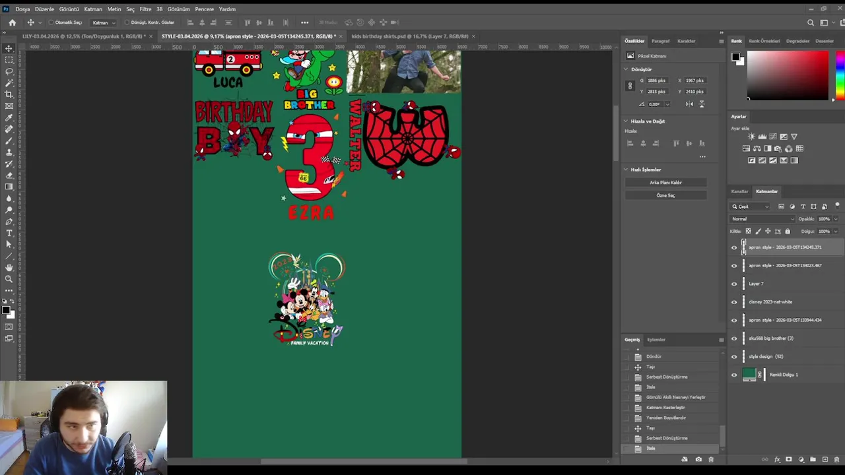Open Dolgu percentage dropdown arrow
Viewport: 845px width, 475px height.
(836, 232)
